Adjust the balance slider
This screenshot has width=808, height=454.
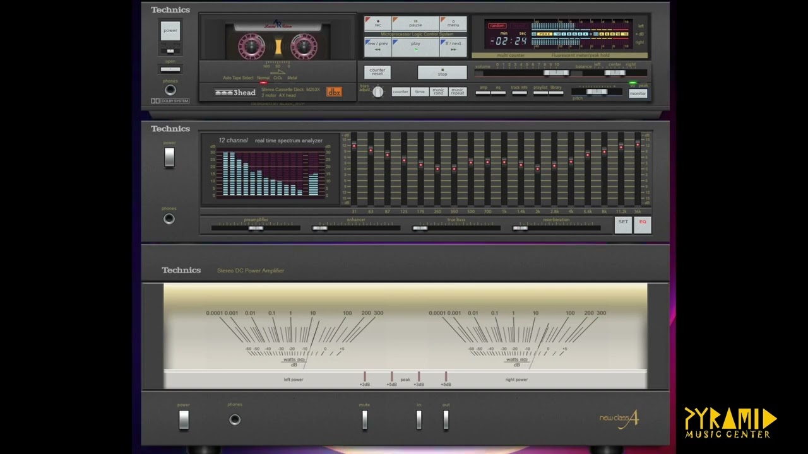click(615, 73)
